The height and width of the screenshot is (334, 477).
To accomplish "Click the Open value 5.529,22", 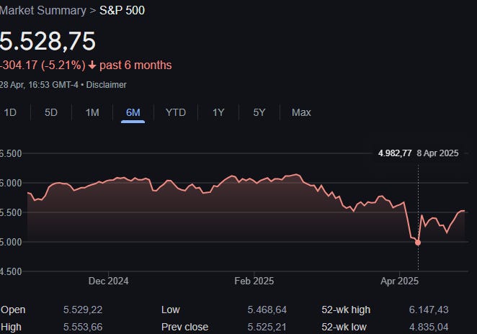I will (83, 310).
